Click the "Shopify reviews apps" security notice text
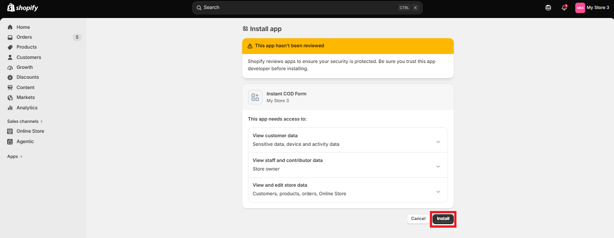Screen dimensions: 614x238 (x=342, y=65)
